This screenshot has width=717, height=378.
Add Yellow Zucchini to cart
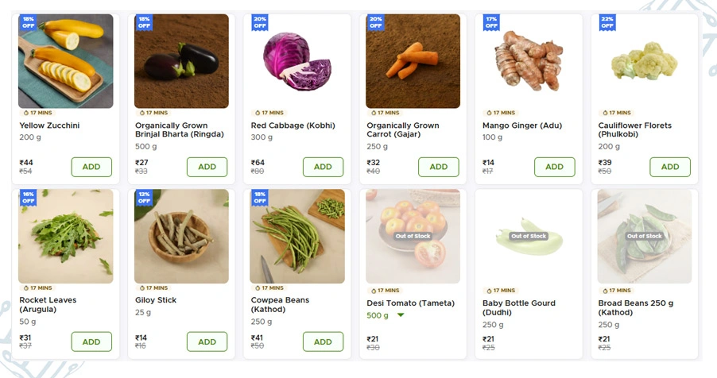[91, 167]
